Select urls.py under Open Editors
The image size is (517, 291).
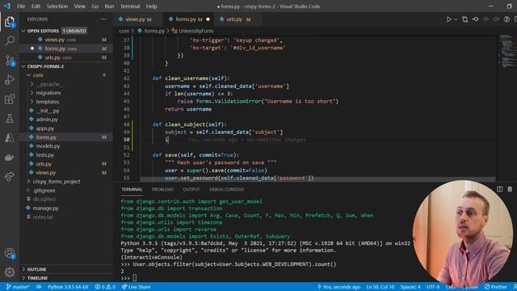(x=66, y=57)
